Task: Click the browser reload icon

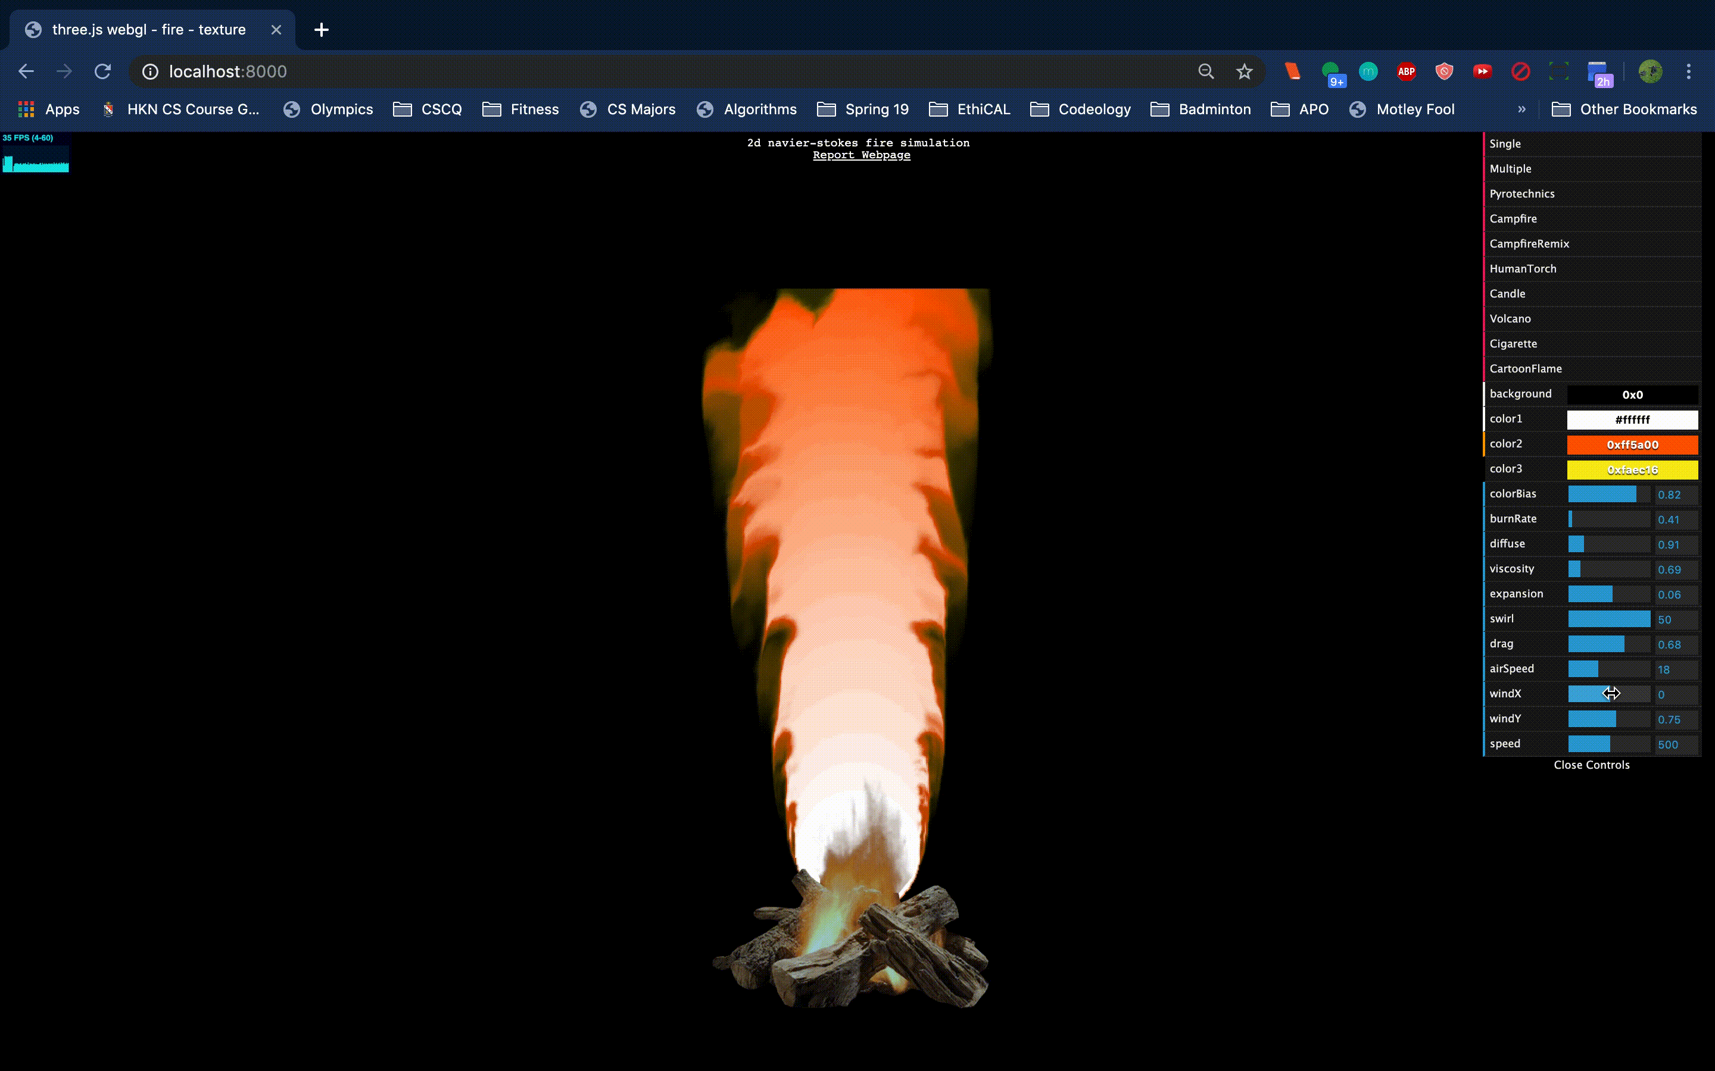Action: [x=103, y=71]
